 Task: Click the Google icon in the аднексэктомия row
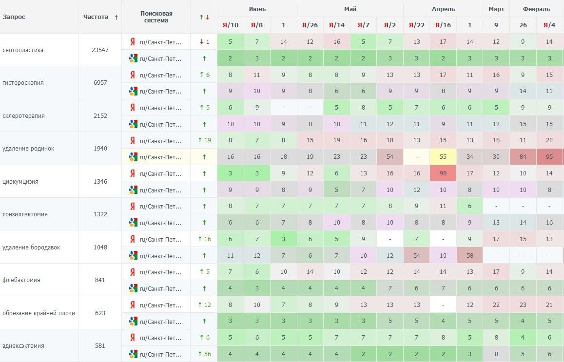coord(133,354)
